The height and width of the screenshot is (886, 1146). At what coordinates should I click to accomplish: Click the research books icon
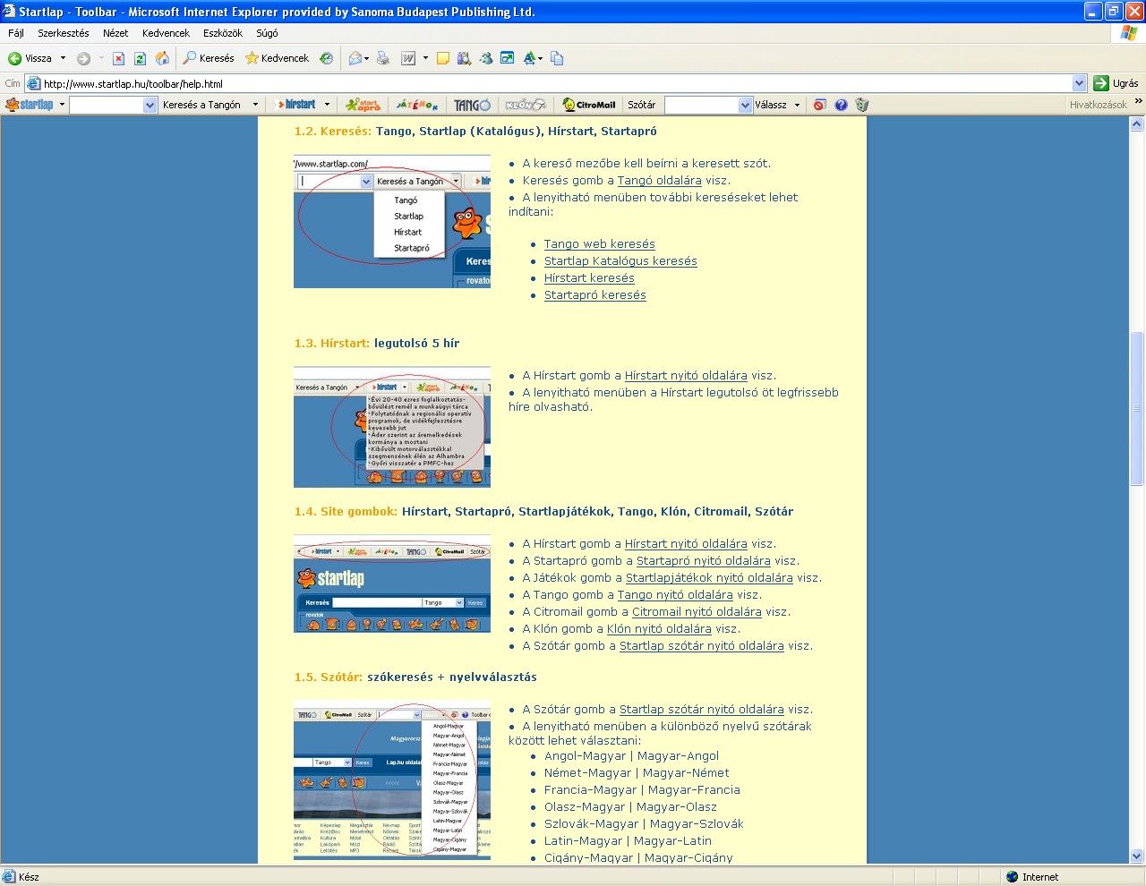point(464,58)
